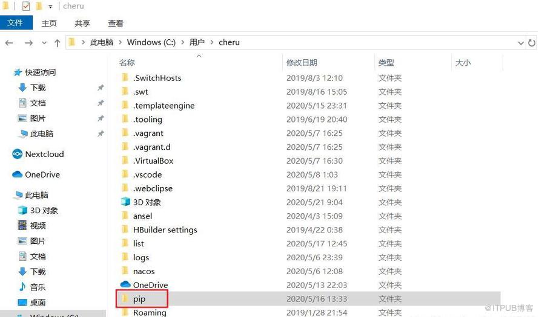Image resolution: width=539 pixels, height=317 pixels.
Task: Sort by the 名称 column header
Action: (x=127, y=63)
